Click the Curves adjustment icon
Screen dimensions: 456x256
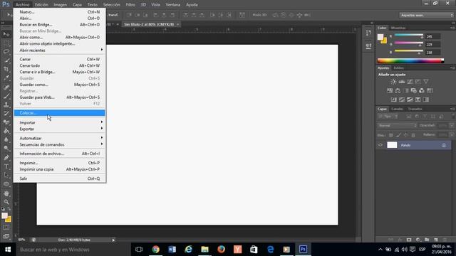click(410, 82)
